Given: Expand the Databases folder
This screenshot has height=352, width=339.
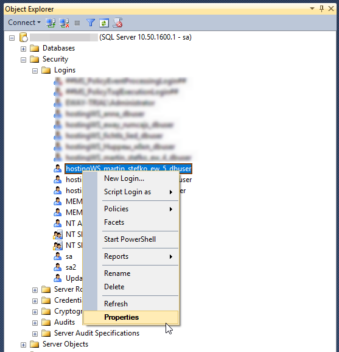Looking at the screenshot, I should pos(23,49).
